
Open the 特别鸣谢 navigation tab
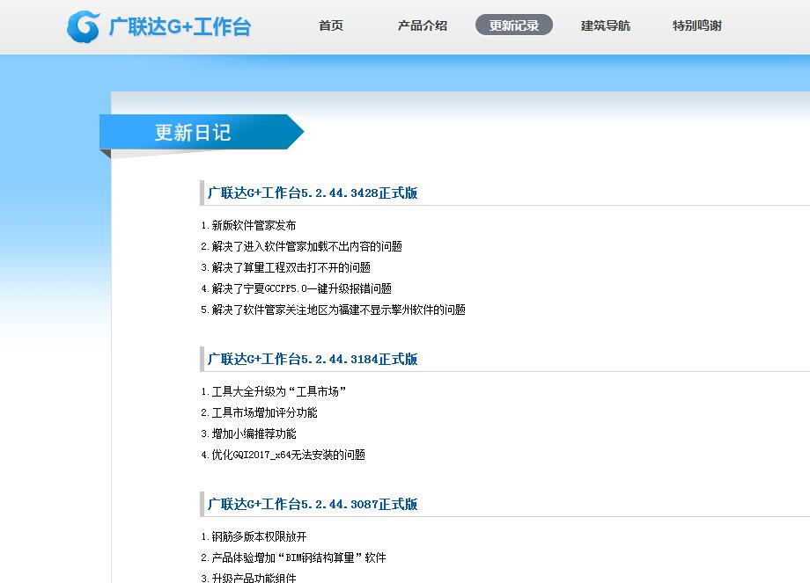point(697,26)
